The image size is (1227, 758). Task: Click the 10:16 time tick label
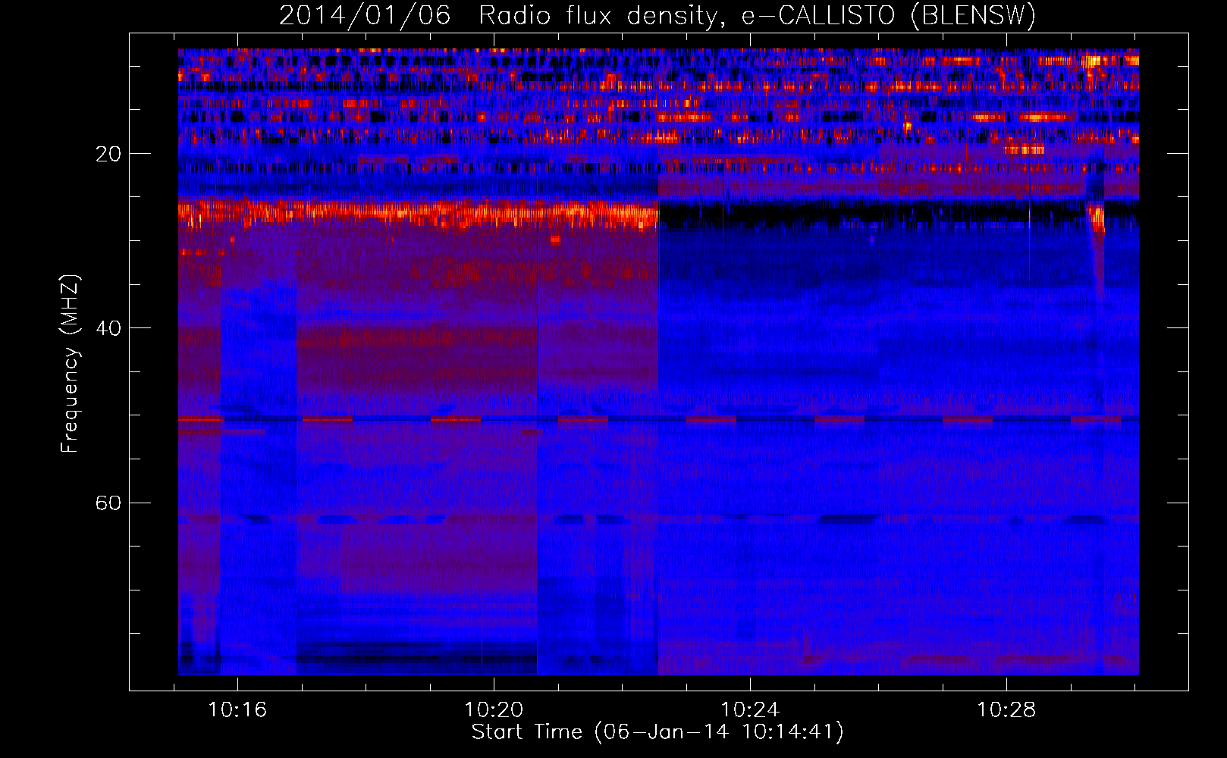tap(237, 710)
